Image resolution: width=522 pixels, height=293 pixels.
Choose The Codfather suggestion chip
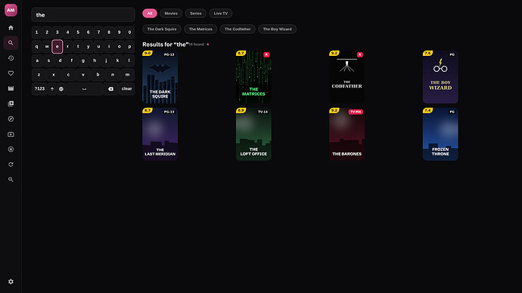(x=238, y=29)
